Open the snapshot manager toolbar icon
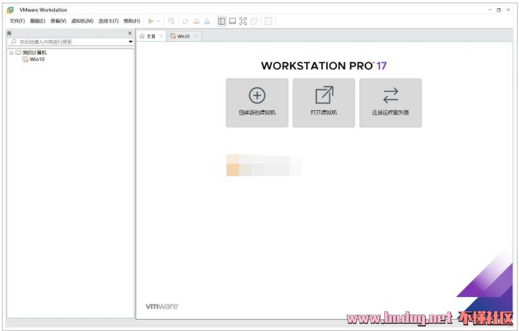519x331 pixels. point(207,21)
